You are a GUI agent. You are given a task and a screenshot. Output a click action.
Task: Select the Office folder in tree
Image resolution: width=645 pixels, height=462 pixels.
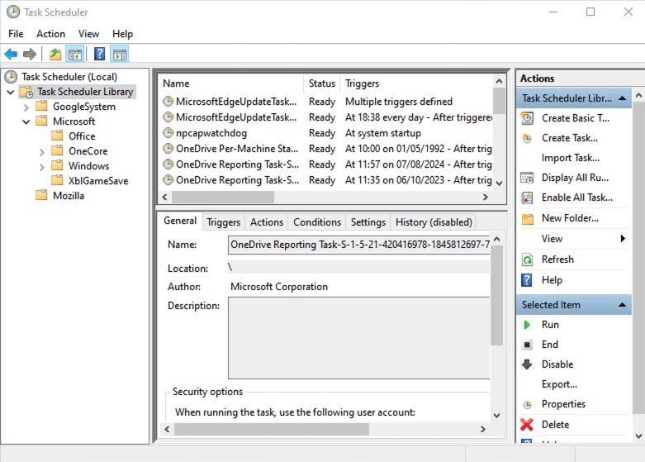point(82,136)
